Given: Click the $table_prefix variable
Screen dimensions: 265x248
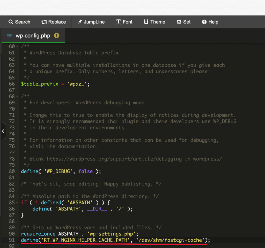Looking at the screenshot, I should click(x=40, y=84).
